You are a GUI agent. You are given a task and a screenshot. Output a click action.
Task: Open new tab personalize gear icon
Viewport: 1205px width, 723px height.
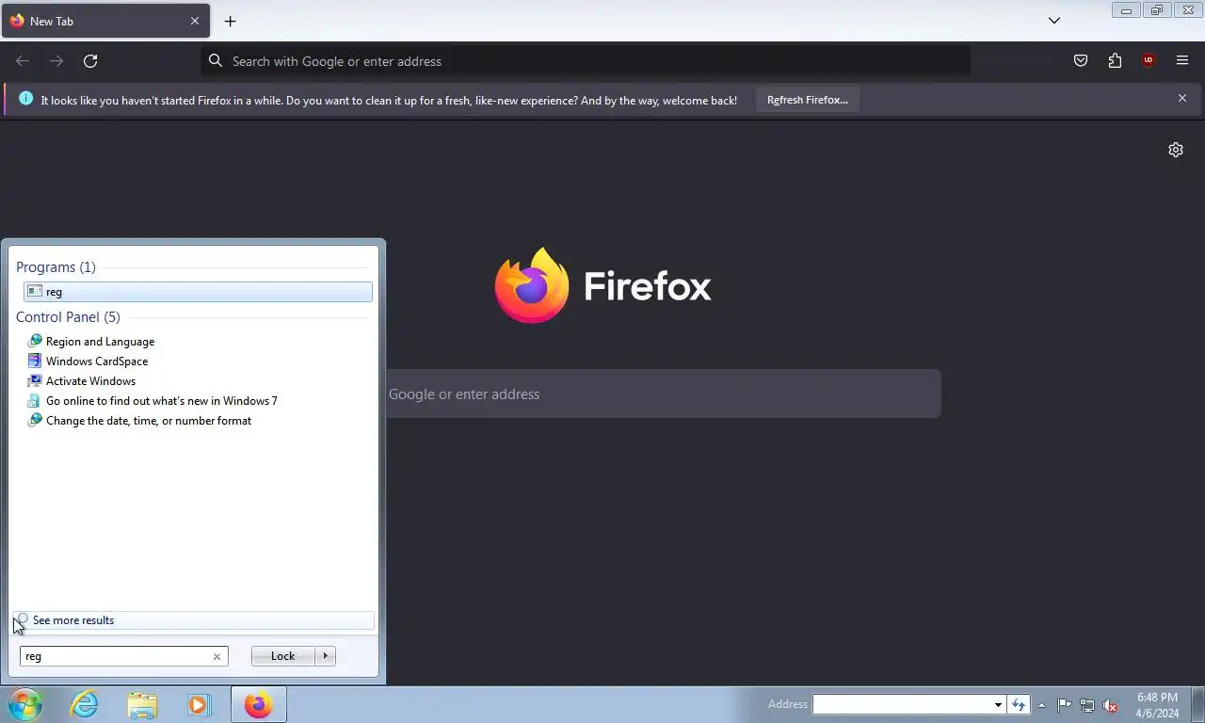[1176, 150]
